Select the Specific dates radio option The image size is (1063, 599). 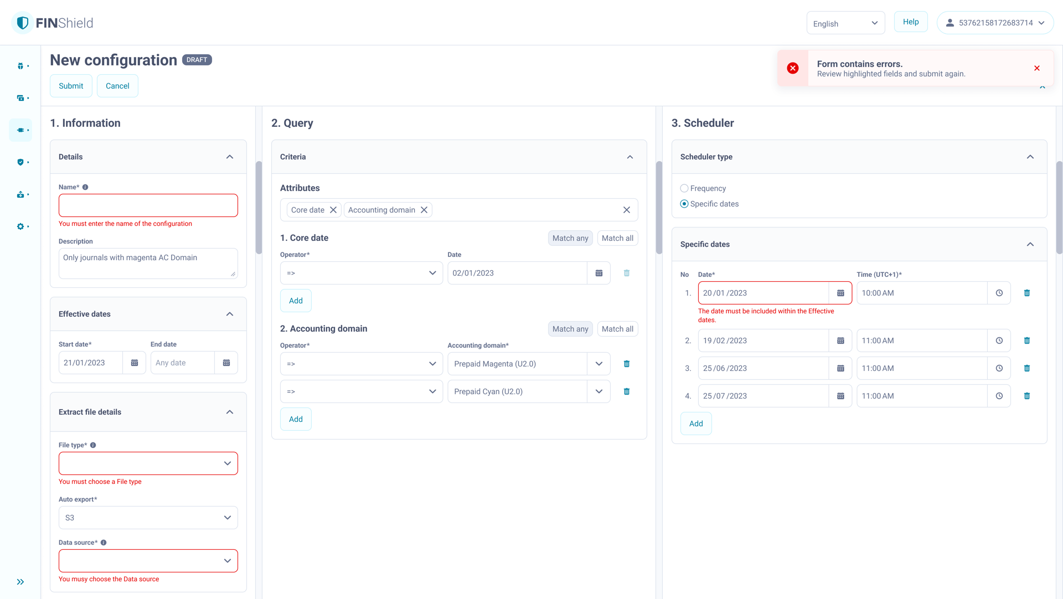click(684, 204)
